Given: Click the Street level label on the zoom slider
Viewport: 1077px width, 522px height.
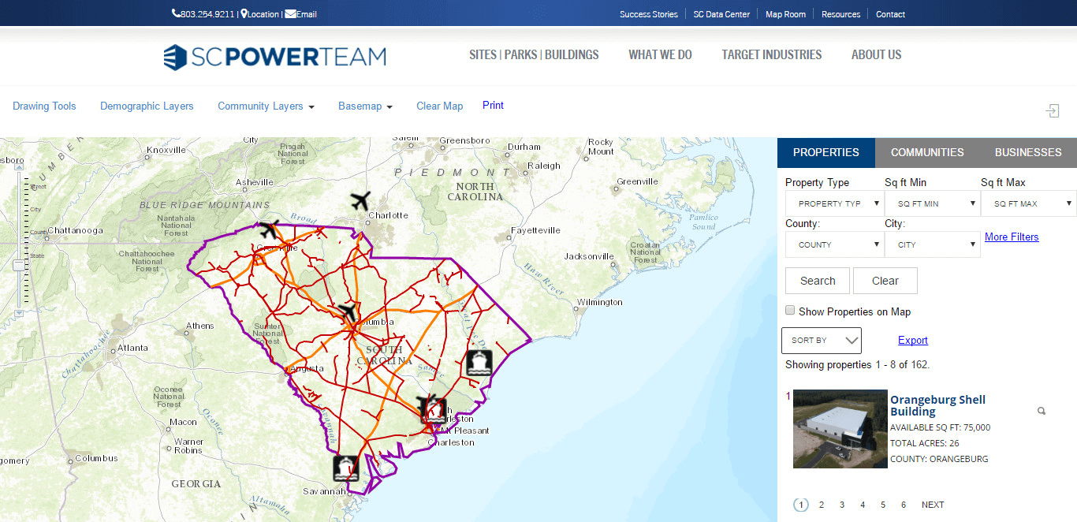Looking at the screenshot, I should pyautogui.click(x=38, y=186).
